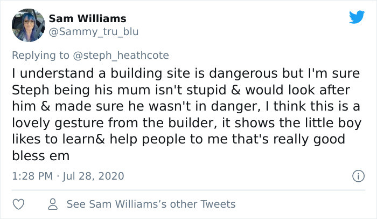This screenshot has width=377, height=219.
Task: Click the Twitter bird logo
Action: (x=356, y=17)
